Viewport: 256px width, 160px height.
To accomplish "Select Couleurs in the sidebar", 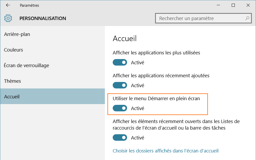I will [x=14, y=50].
